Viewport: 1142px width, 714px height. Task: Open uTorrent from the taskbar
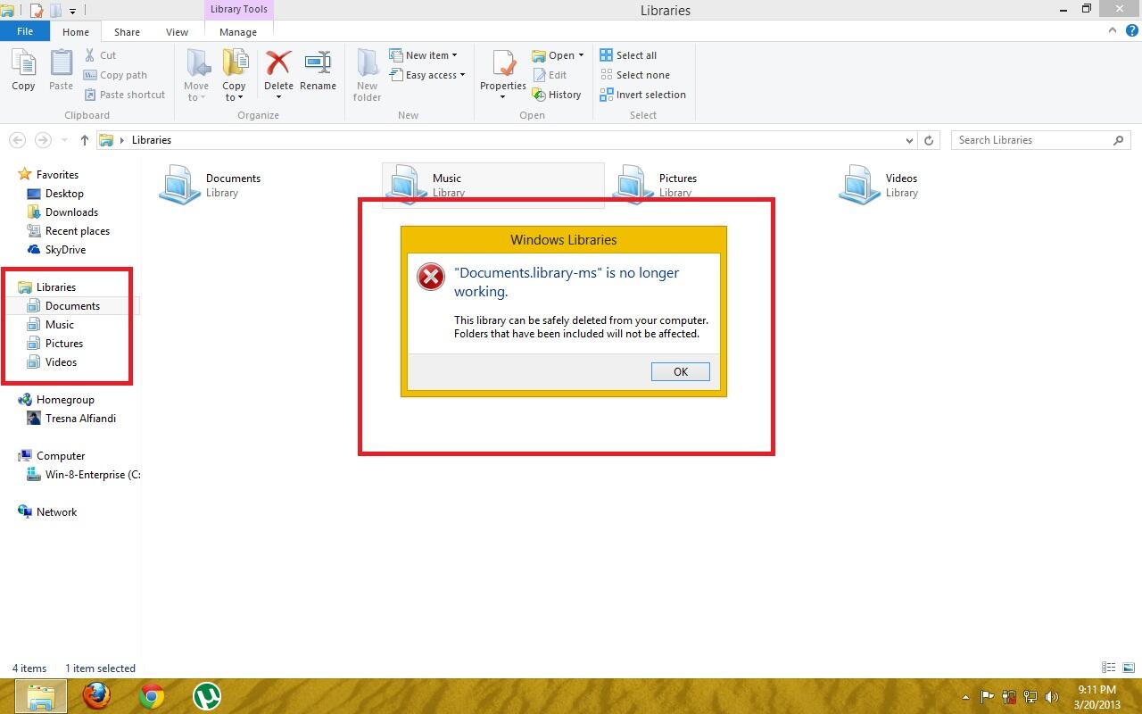pyautogui.click(x=207, y=696)
